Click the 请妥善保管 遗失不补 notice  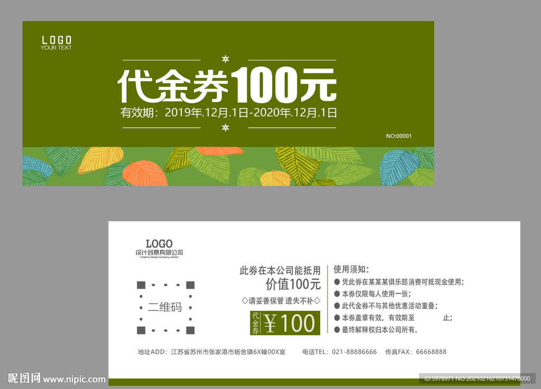coord(281,301)
